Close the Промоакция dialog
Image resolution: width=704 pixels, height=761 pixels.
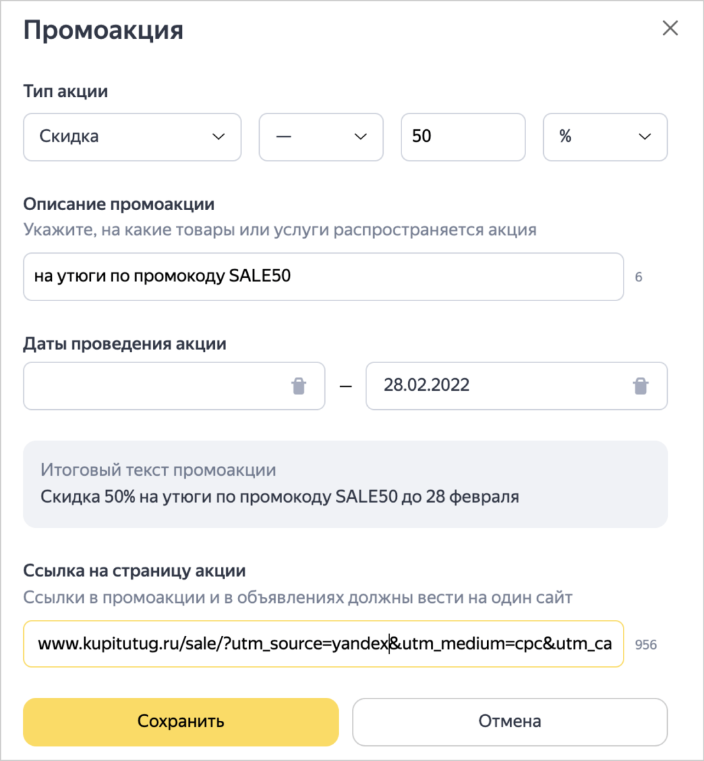pyautogui.click(x=670, y=28)
